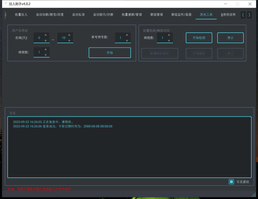Go to 批量建群/管理 tab

(132, 15)
